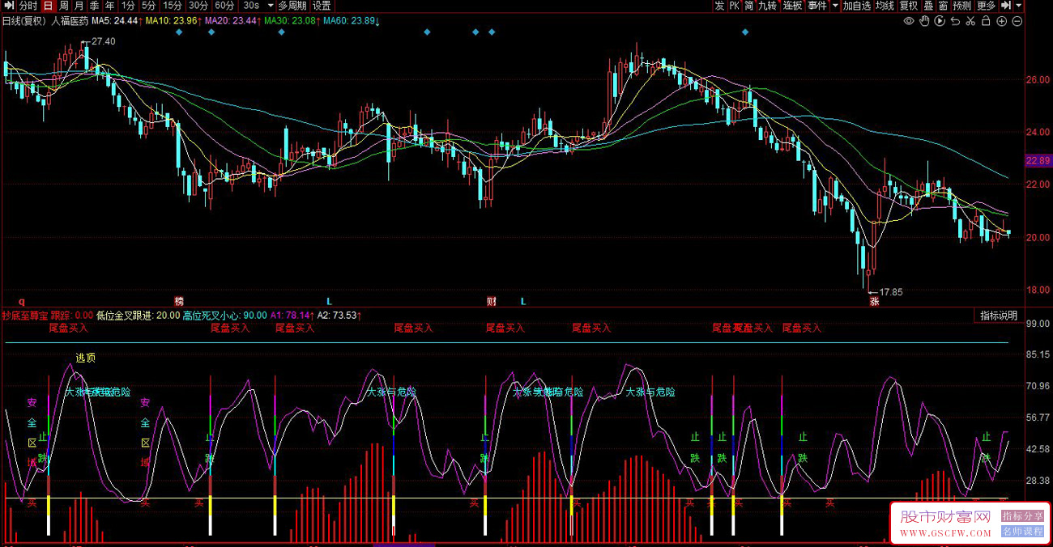Click the 叠 overlay button
Viewport: 1053px width, 547px height.
click(x=928, y=6)
